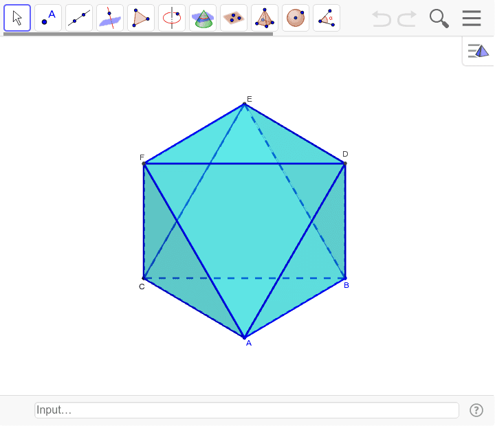This screenshot has height=426, width=495.
Task: Choose the Line through two points tool
Action: (79, 18)
